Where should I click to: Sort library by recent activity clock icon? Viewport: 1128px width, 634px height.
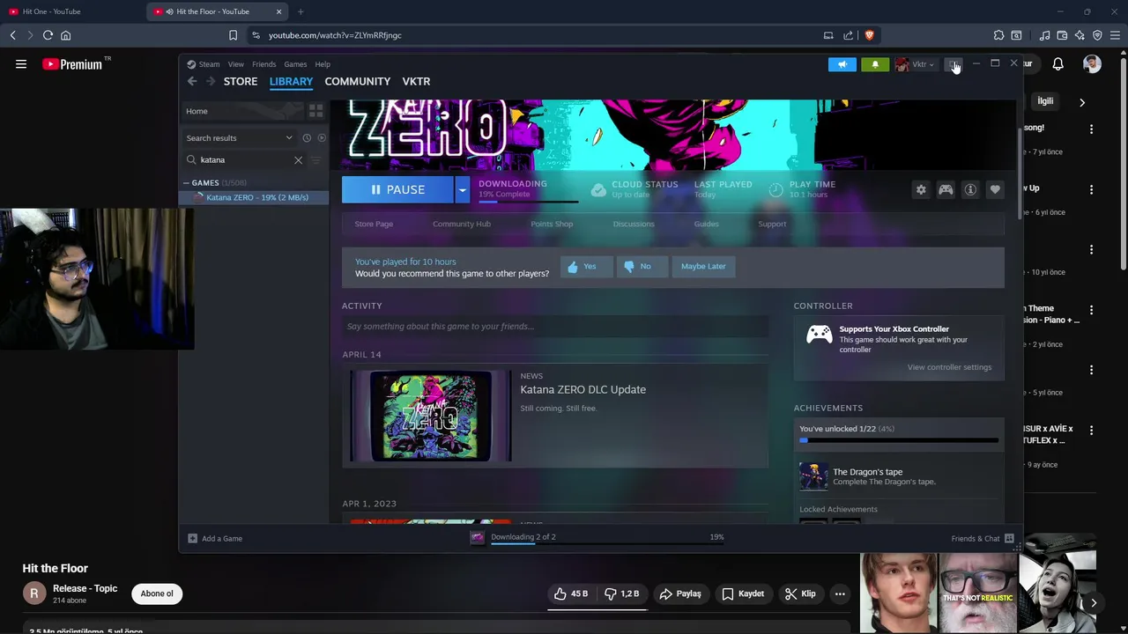(x=307, y=138)
